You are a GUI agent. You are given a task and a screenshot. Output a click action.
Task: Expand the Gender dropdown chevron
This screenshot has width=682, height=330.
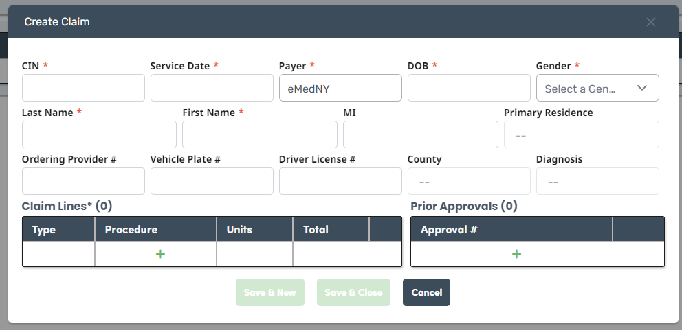tap(642, 88)
